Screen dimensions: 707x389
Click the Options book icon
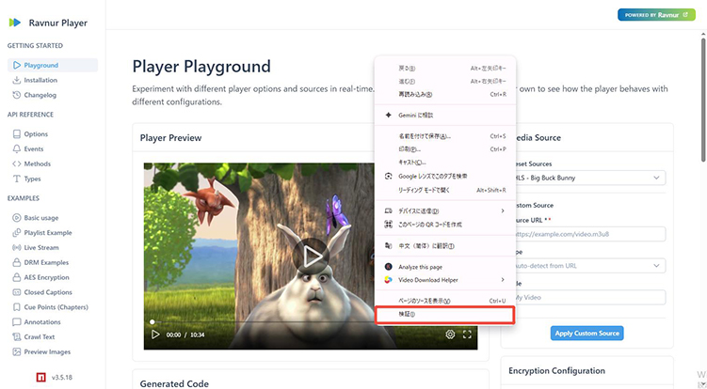(x=17, y=134)
